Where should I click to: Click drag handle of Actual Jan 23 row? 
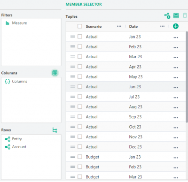[72, 37]
